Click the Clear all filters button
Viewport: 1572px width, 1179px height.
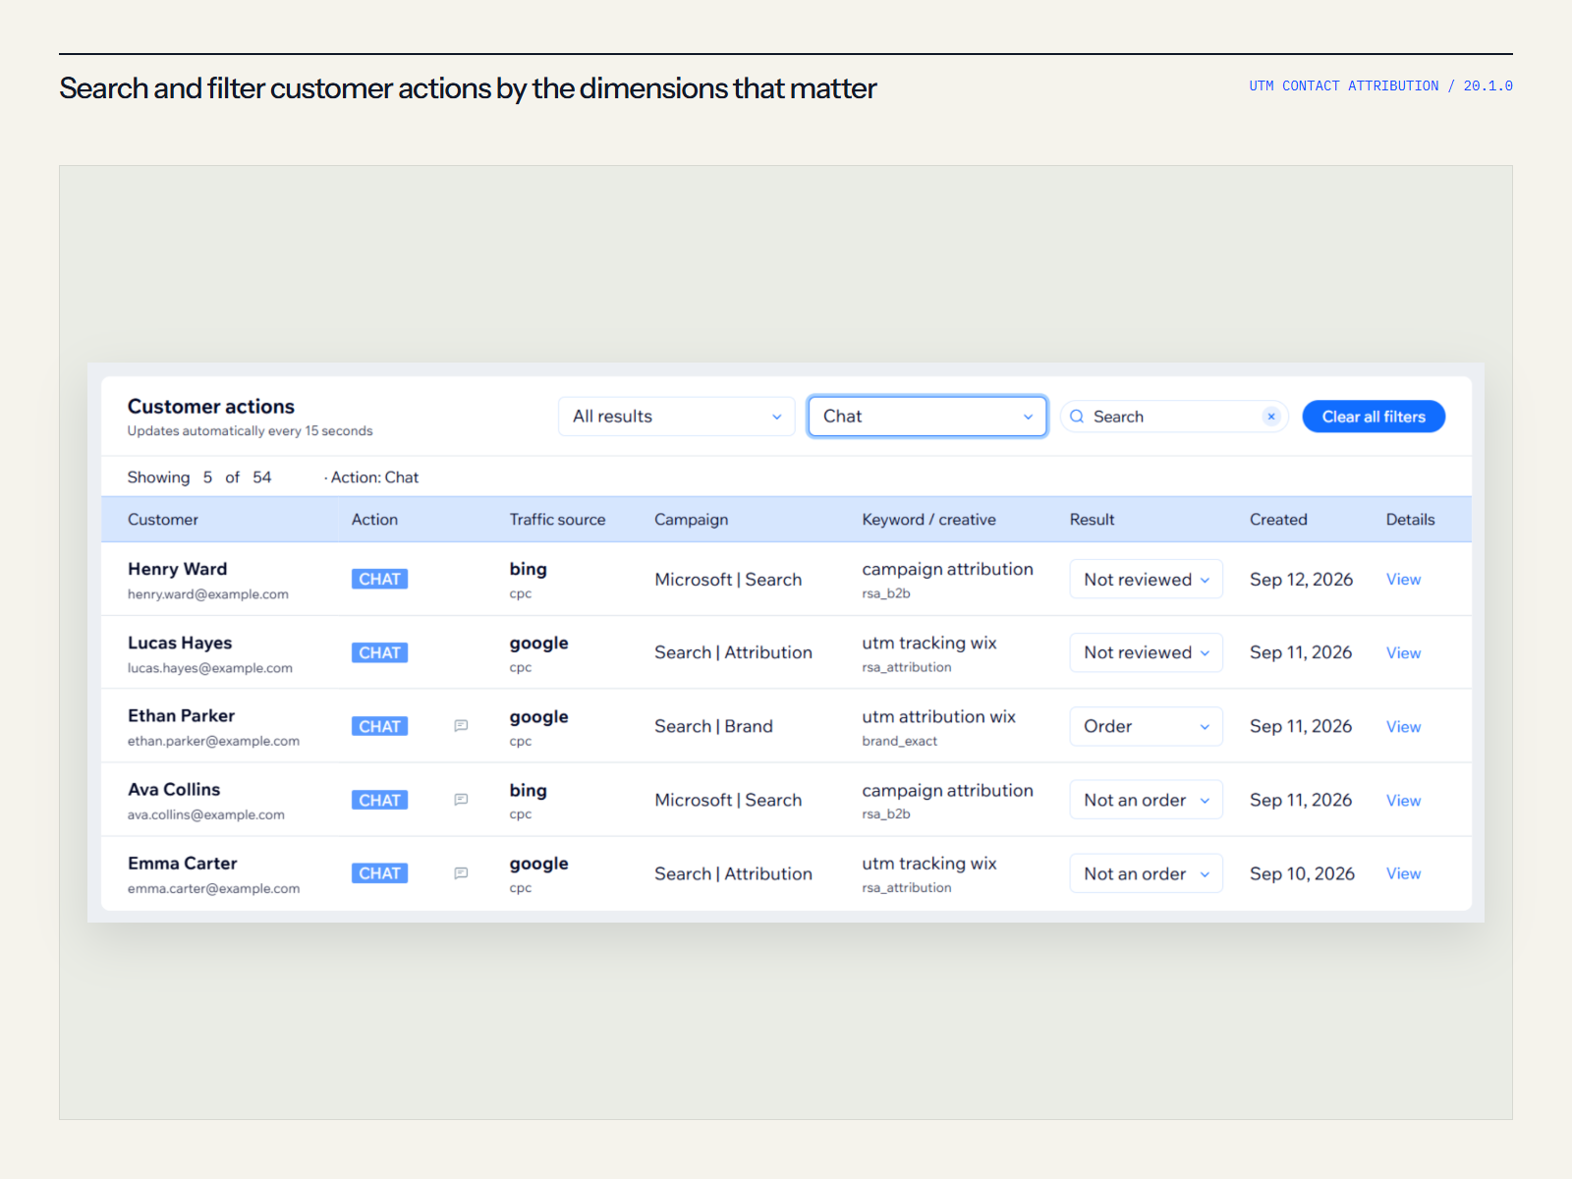coord(1374,417)
